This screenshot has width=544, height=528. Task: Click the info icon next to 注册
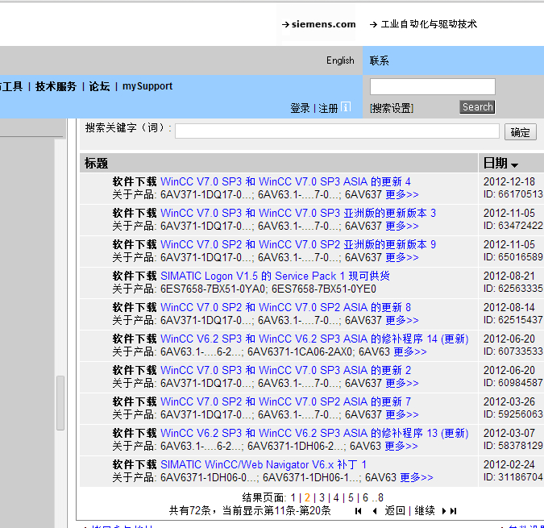(x=346, y=107)
